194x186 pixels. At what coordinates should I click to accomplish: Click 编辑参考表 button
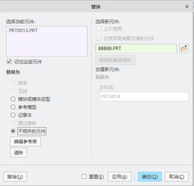tap(25, 142)
